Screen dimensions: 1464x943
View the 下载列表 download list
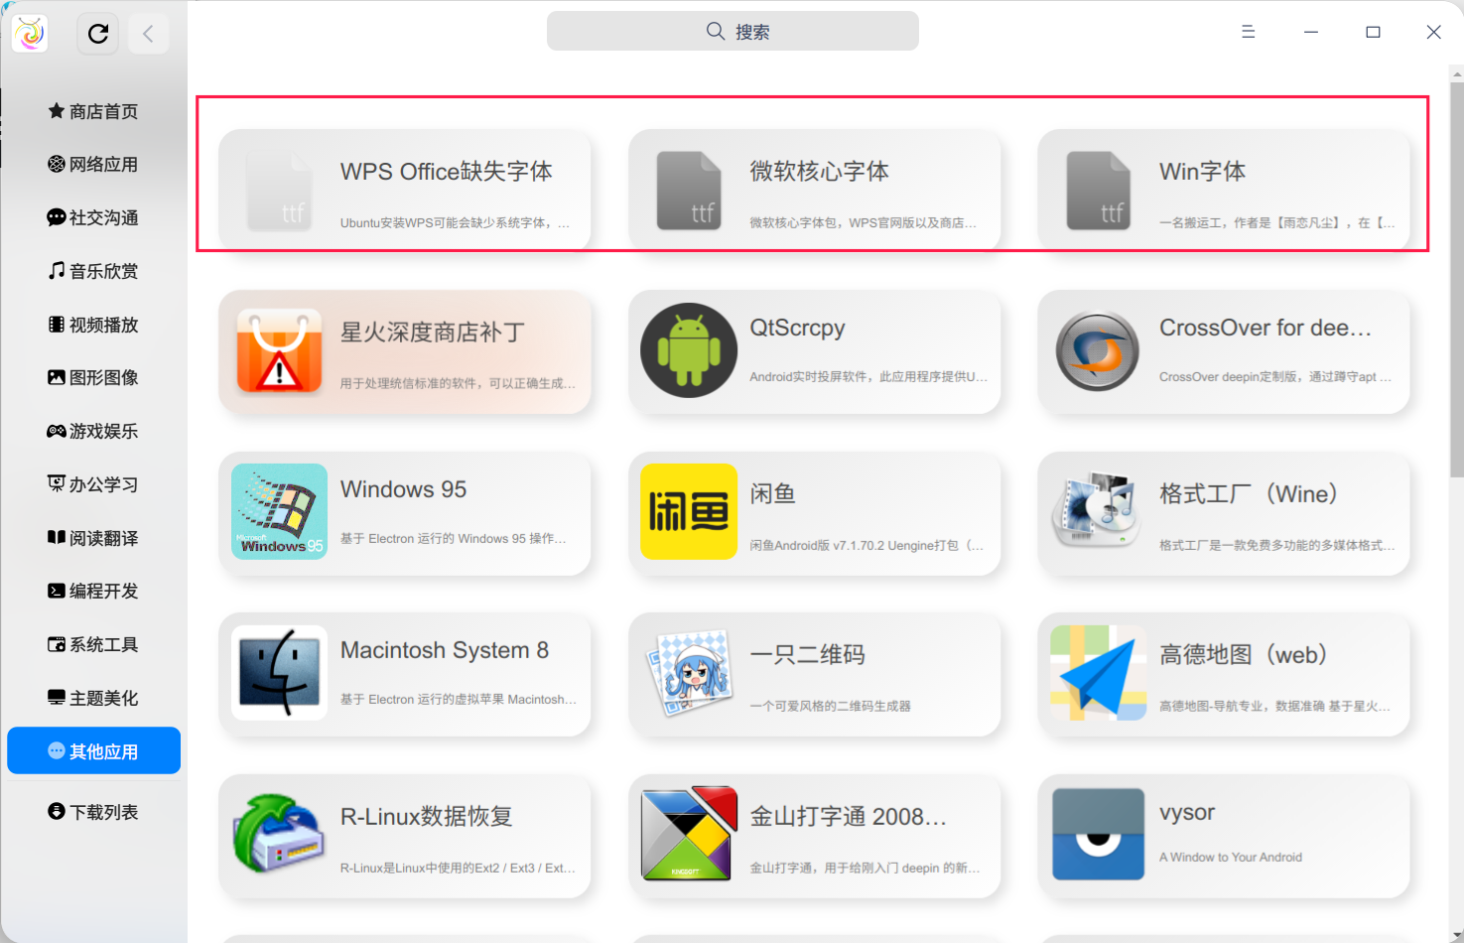pos(92,811)
